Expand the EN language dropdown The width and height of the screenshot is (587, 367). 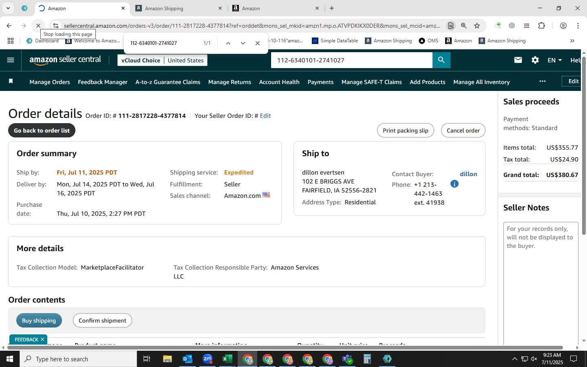[555, 60]
